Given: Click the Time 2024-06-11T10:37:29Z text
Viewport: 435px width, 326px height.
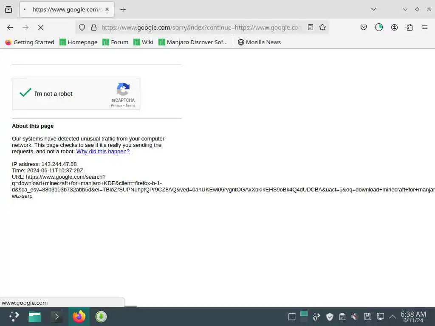Looking at the screenshot, I should coord(48,171).
